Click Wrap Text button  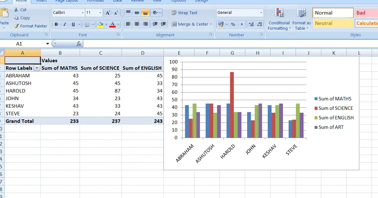pyautogui.click(x=184, y=13)
